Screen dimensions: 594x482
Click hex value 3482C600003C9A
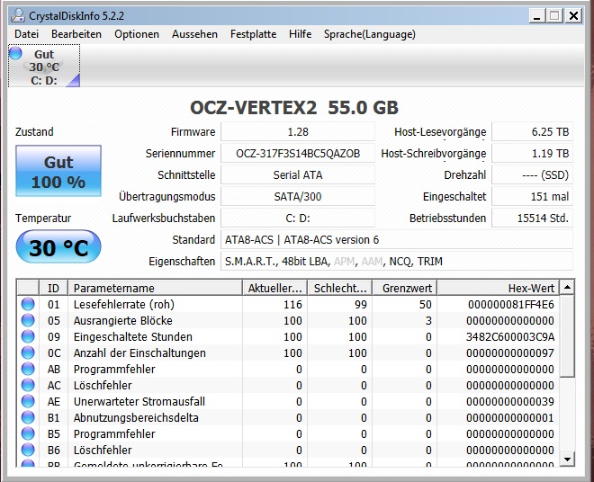coord(510,337)
